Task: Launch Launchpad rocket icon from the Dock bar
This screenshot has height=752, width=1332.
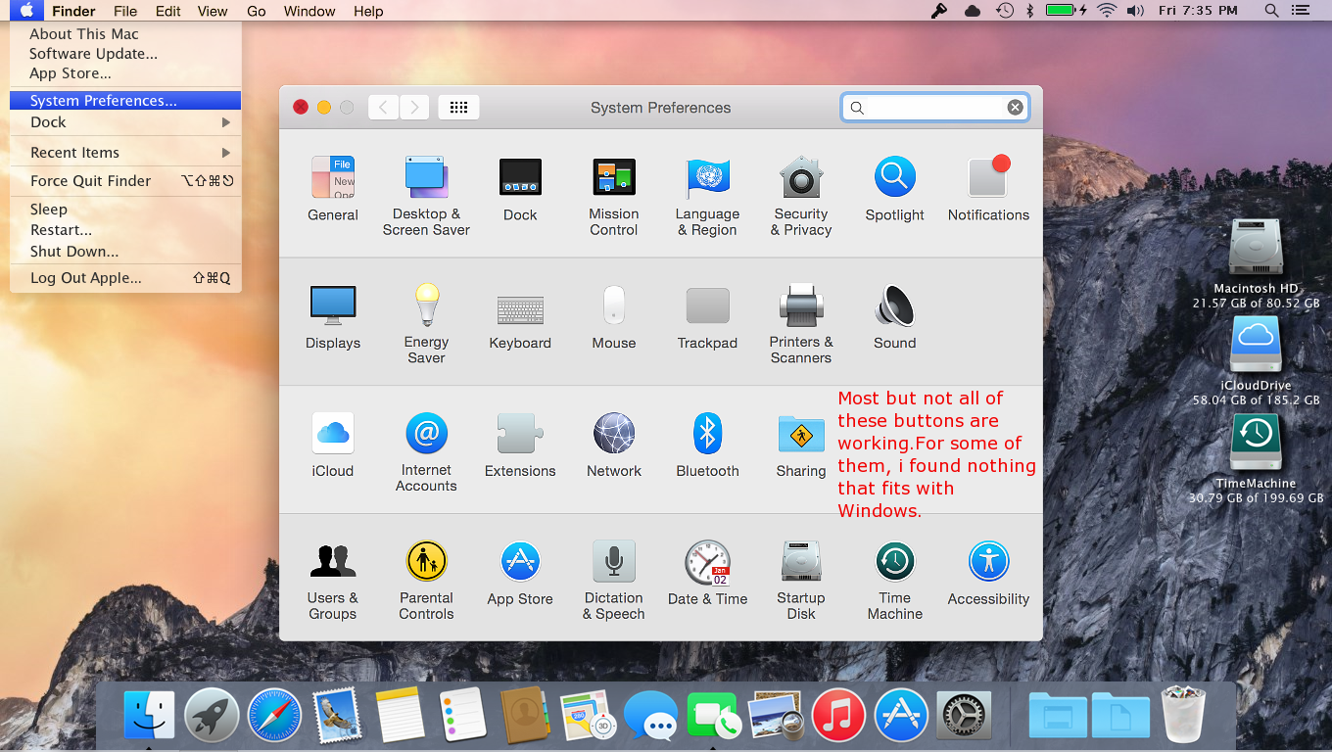Action: 213,714
